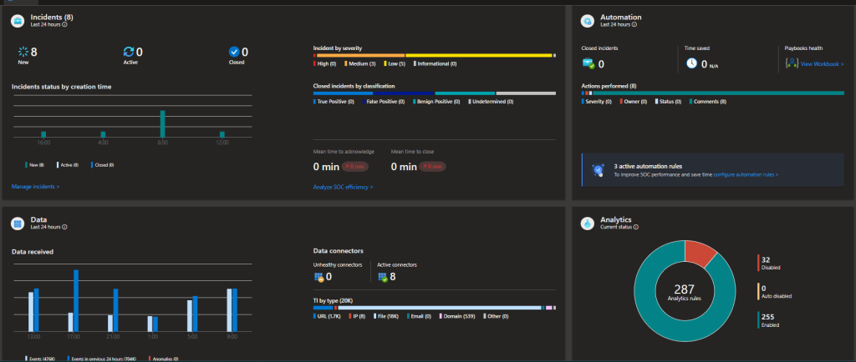Click the Analytics flask icon
The image size is (856, 362).
click(x=588, y=224)
